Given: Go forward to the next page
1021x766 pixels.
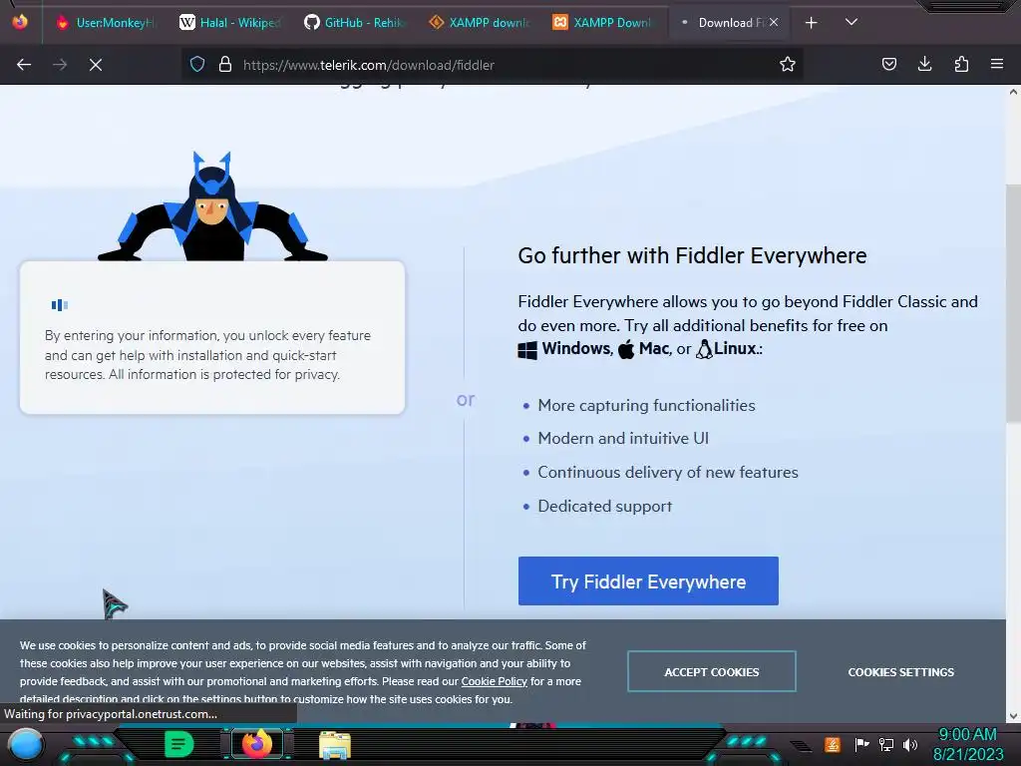Looking at the screenshot, I should point(60,65).
